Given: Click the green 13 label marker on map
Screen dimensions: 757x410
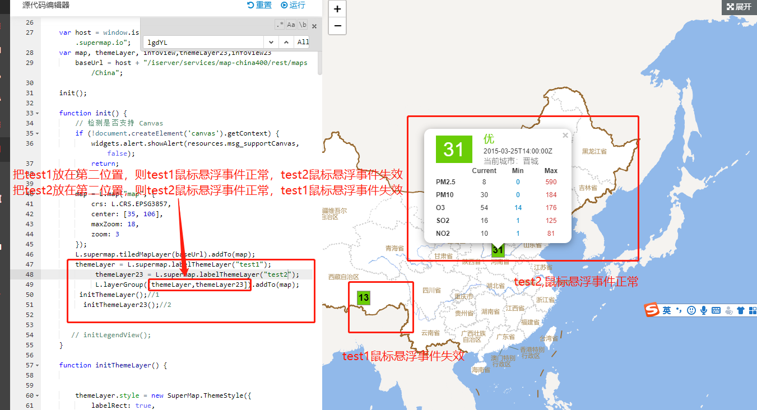Looking at the screenshot, I should tap(364, 297).
